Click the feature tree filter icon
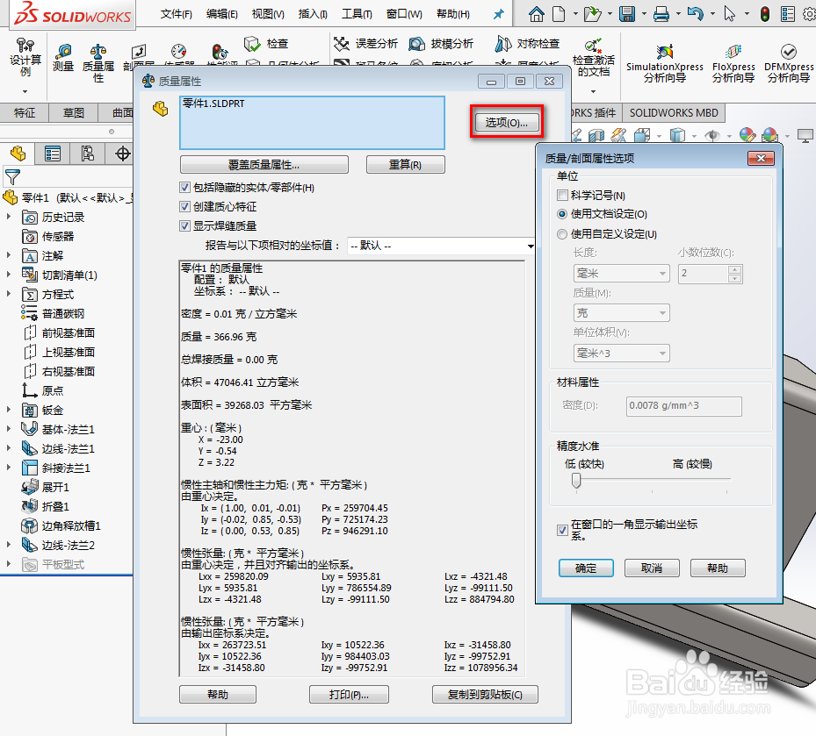 point(12,177)
